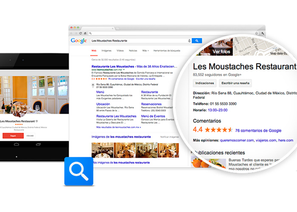Open Herramientas de búsqueda options
297x212 pixels.
(167, 51)
